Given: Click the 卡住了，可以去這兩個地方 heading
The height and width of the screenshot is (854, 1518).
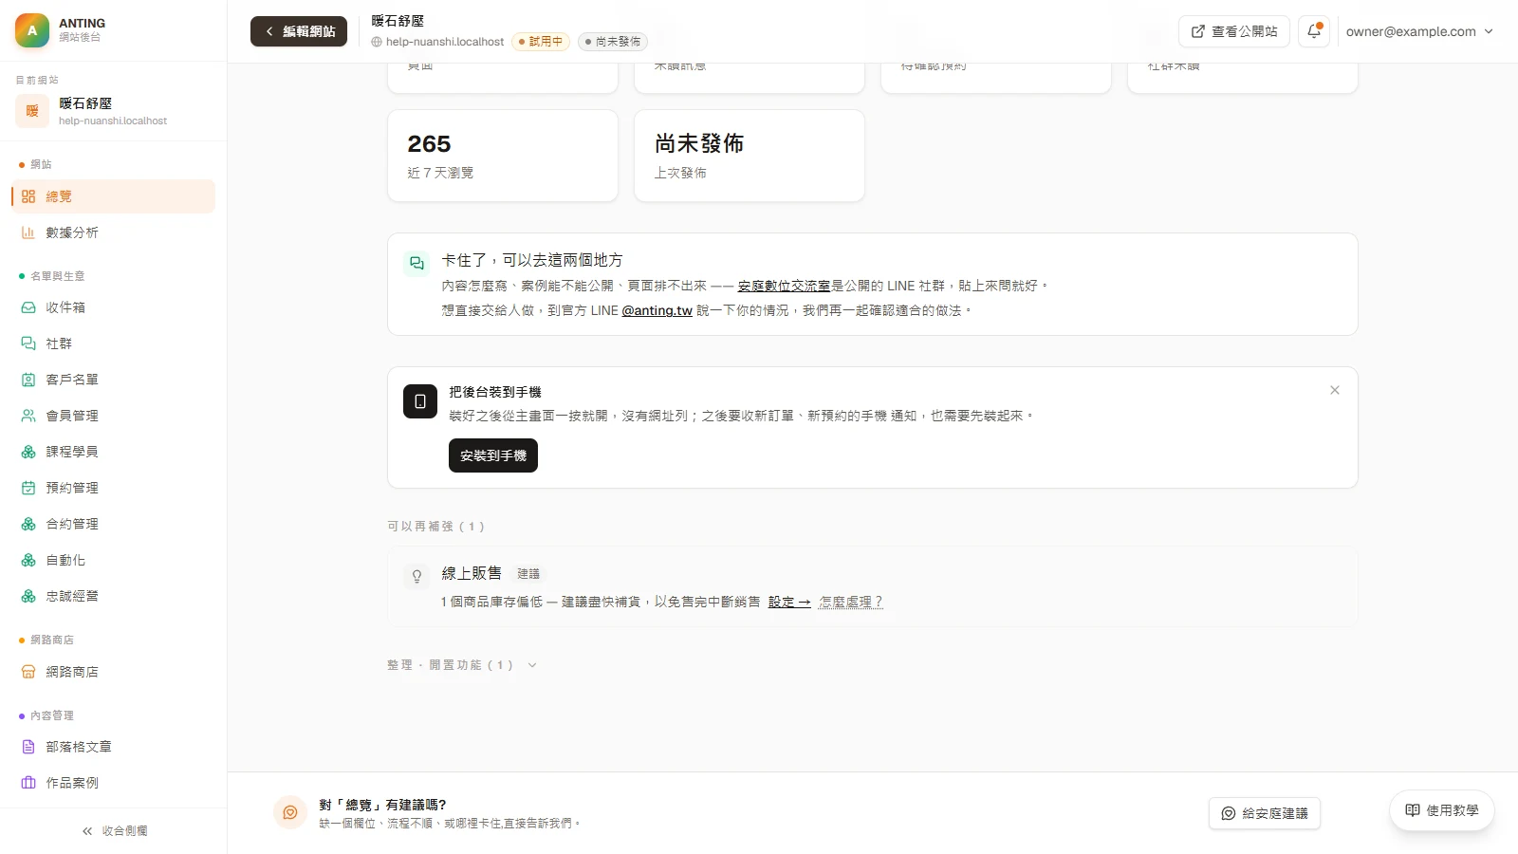Looking at the screenshot, I should click(x=532, y=260).
